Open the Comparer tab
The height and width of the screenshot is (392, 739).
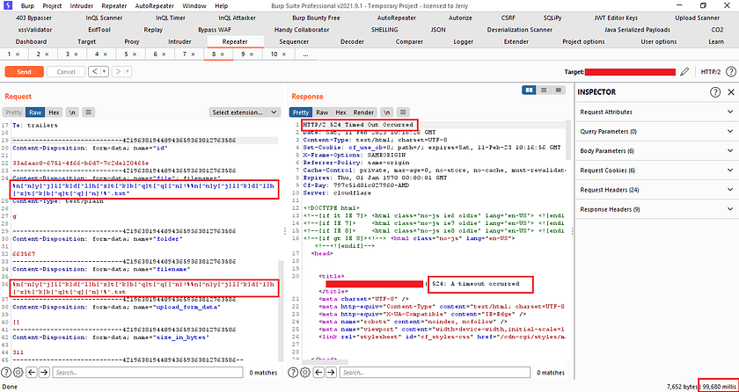[x=409, y=41]
